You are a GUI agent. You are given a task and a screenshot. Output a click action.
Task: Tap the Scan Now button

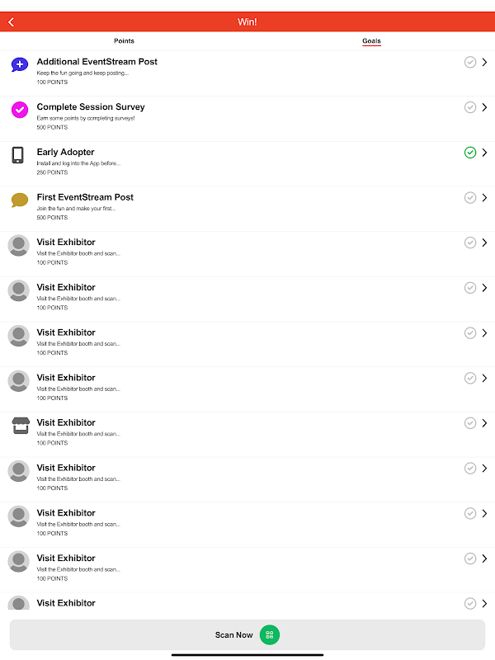(x=247, y=634)
